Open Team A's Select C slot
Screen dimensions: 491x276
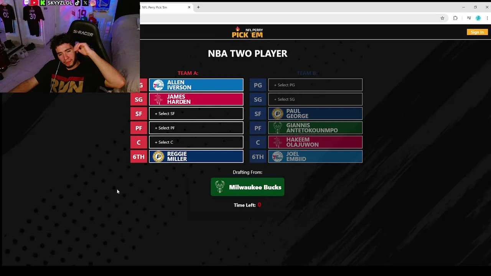coord(196,142)
